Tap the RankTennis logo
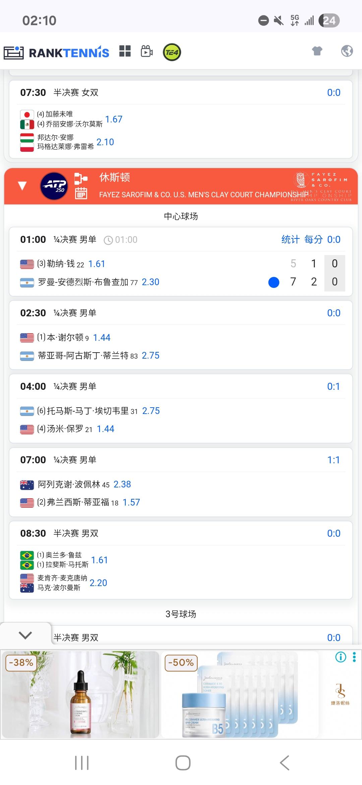The height and width of the screenshot is (785, 362). coord(56,53)
